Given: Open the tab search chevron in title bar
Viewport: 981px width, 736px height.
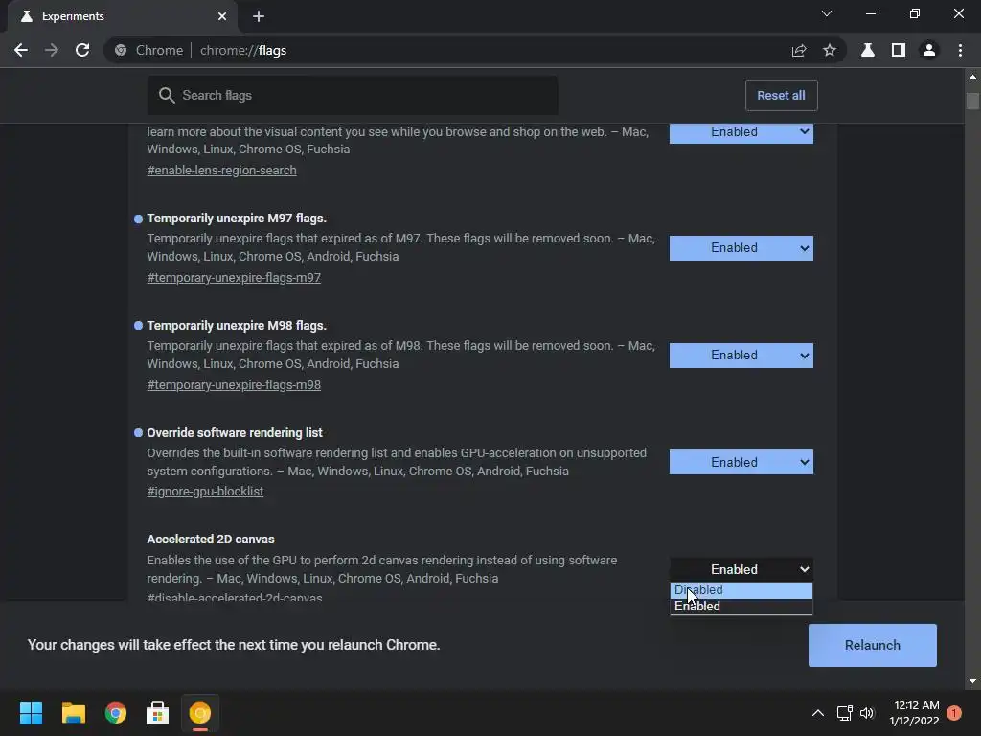Looking at the screenshot, I should coord(827,13).
